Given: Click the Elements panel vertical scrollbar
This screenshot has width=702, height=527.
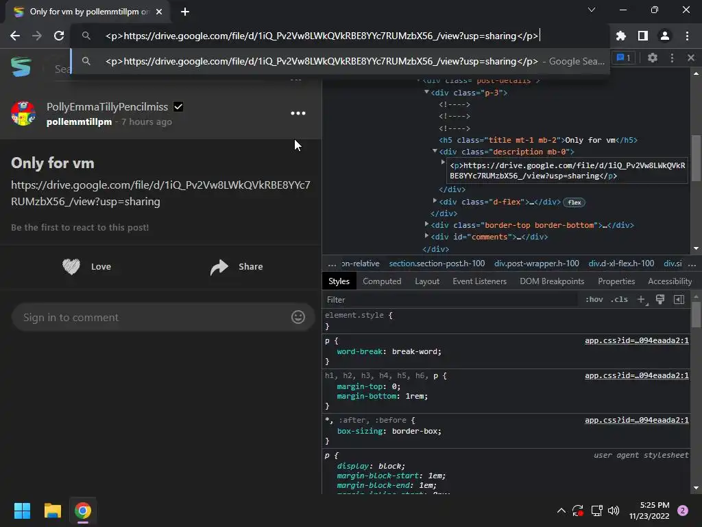Looking at the screenshot, I should [696, 158].
